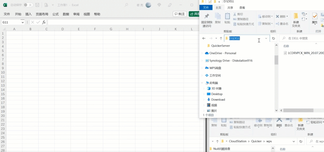Select the LCDRVPCK_WIN file in the list

pyautogui.click(x=304, y=53)
